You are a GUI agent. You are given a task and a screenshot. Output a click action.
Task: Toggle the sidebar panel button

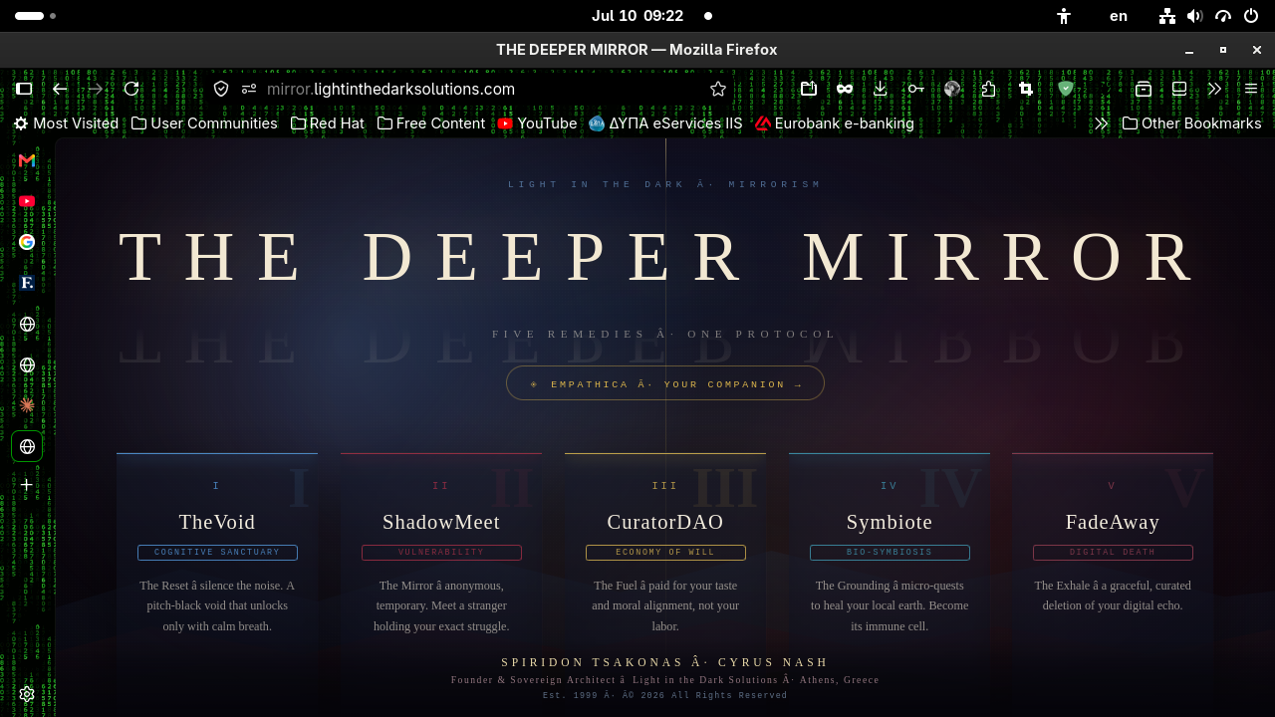[24, 89]
